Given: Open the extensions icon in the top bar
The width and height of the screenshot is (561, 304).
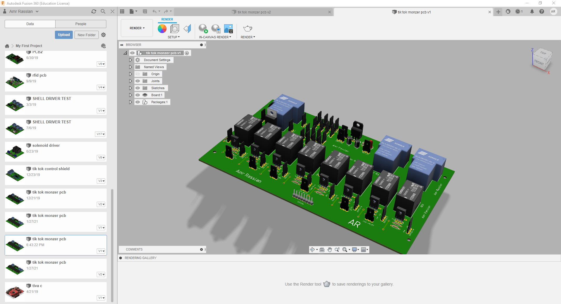Looking at the screenshot, I should (508, 11).
